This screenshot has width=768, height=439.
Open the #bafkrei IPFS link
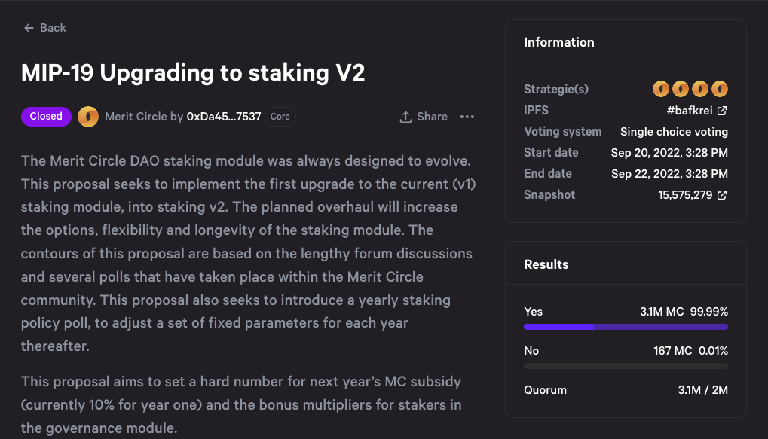[689, 111]
